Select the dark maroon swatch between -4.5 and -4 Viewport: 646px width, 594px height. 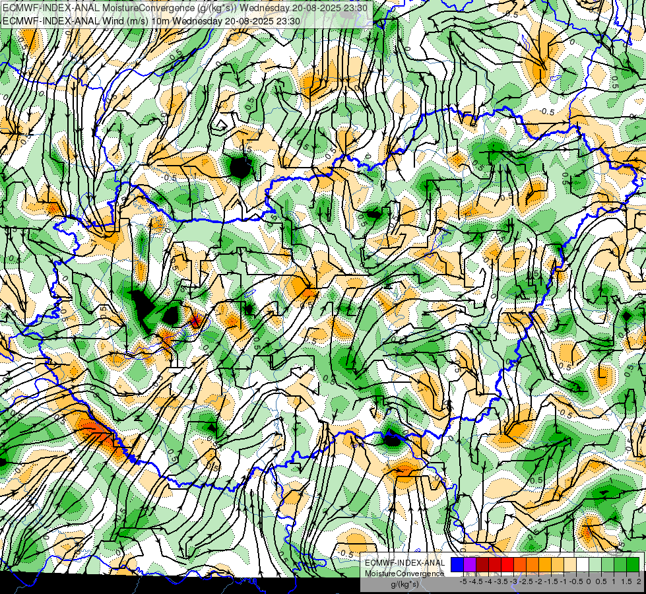pos(482,565)
